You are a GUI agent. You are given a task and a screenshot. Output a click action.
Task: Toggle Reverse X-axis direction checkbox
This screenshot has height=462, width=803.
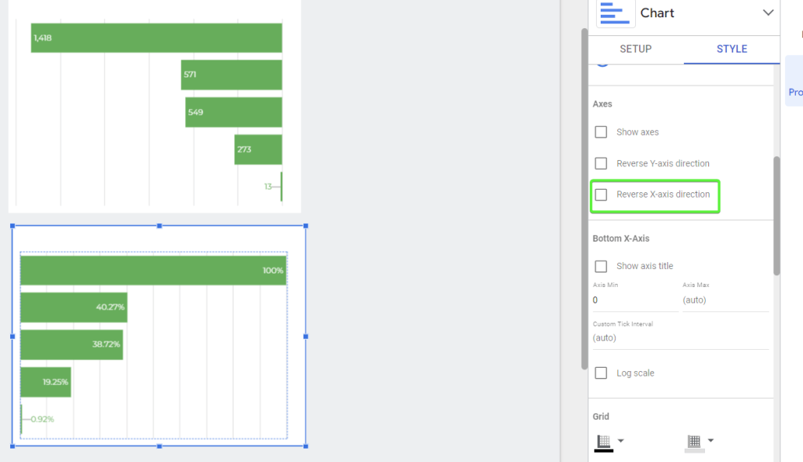point(601,195)
